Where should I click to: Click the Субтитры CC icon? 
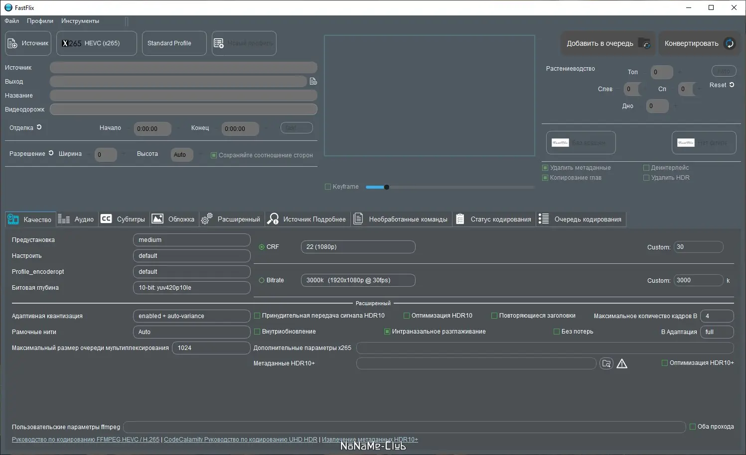click(106, 219)
